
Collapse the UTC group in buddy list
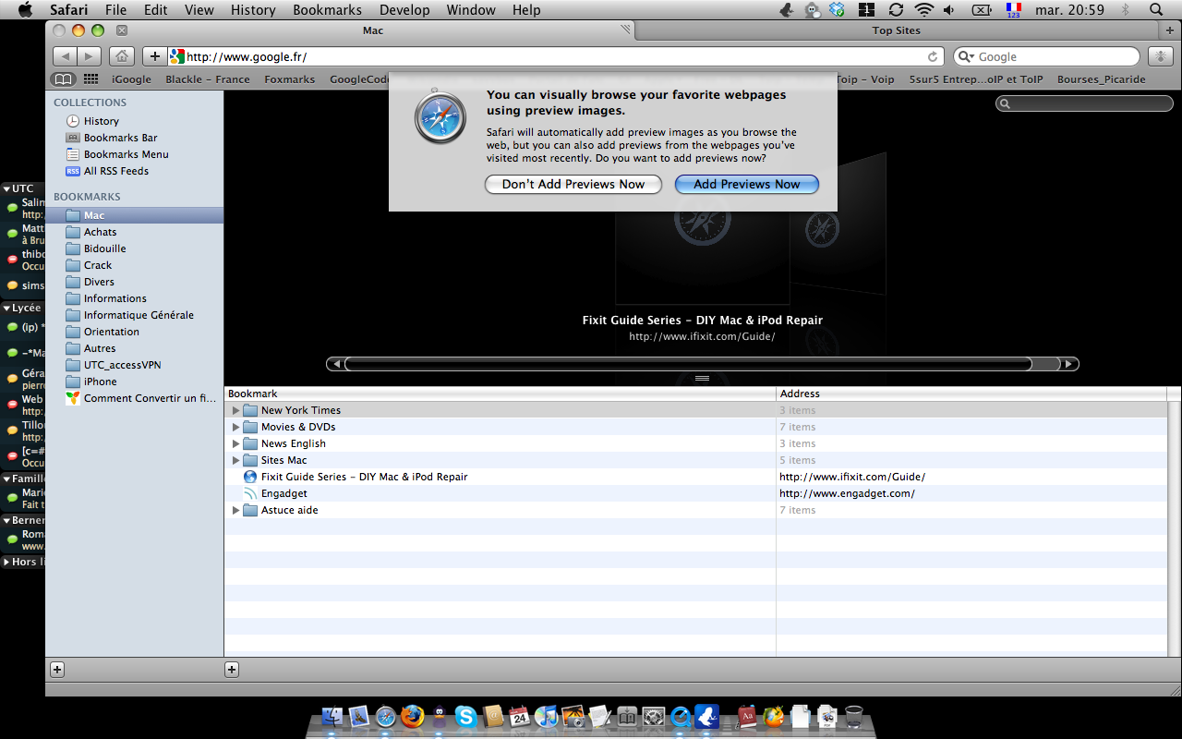pyautogui.click(x=6, y=188)
